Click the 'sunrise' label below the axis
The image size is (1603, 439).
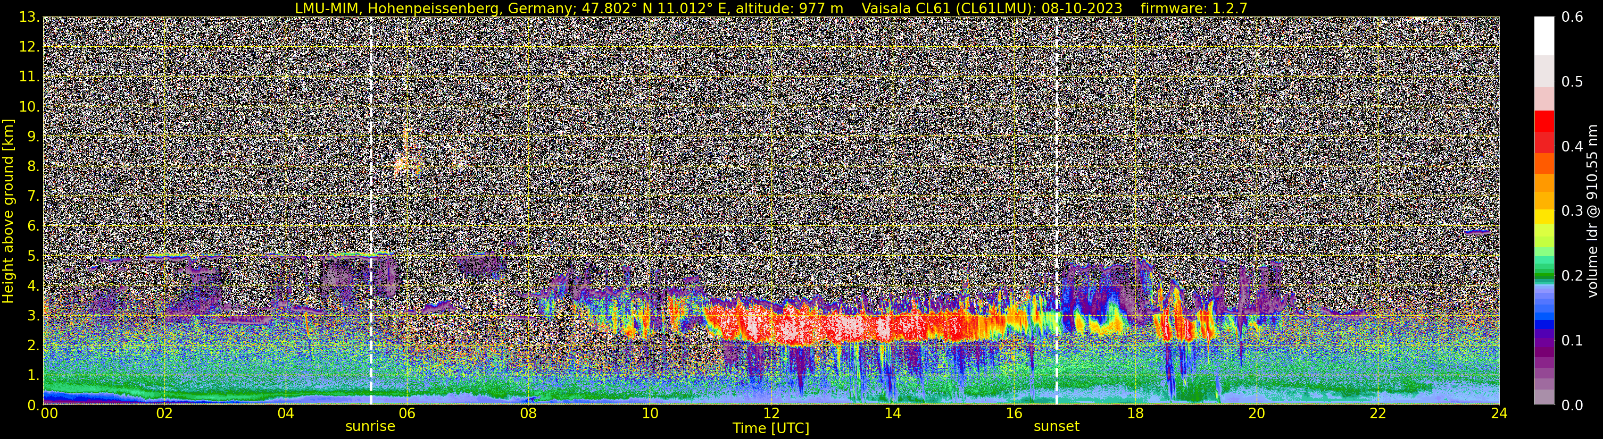[370, 427]
